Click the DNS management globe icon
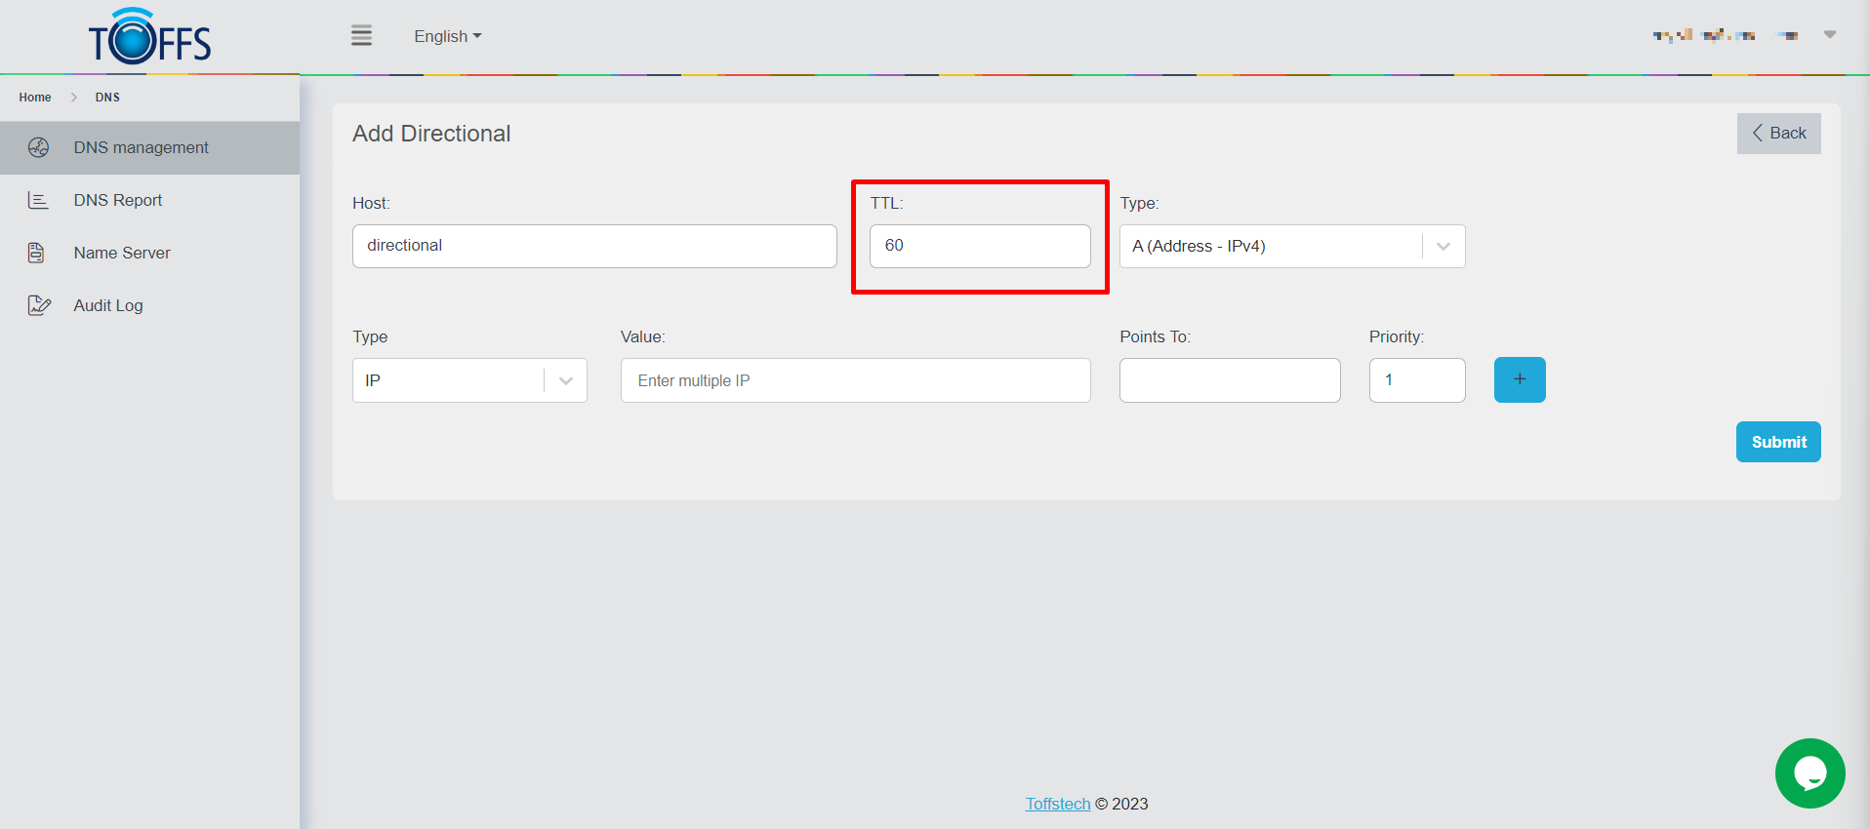1870x829 pixels. click(38, 147)
